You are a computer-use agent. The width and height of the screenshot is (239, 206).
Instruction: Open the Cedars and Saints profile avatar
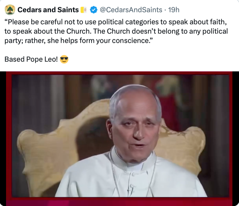click(x=10, y=10)
